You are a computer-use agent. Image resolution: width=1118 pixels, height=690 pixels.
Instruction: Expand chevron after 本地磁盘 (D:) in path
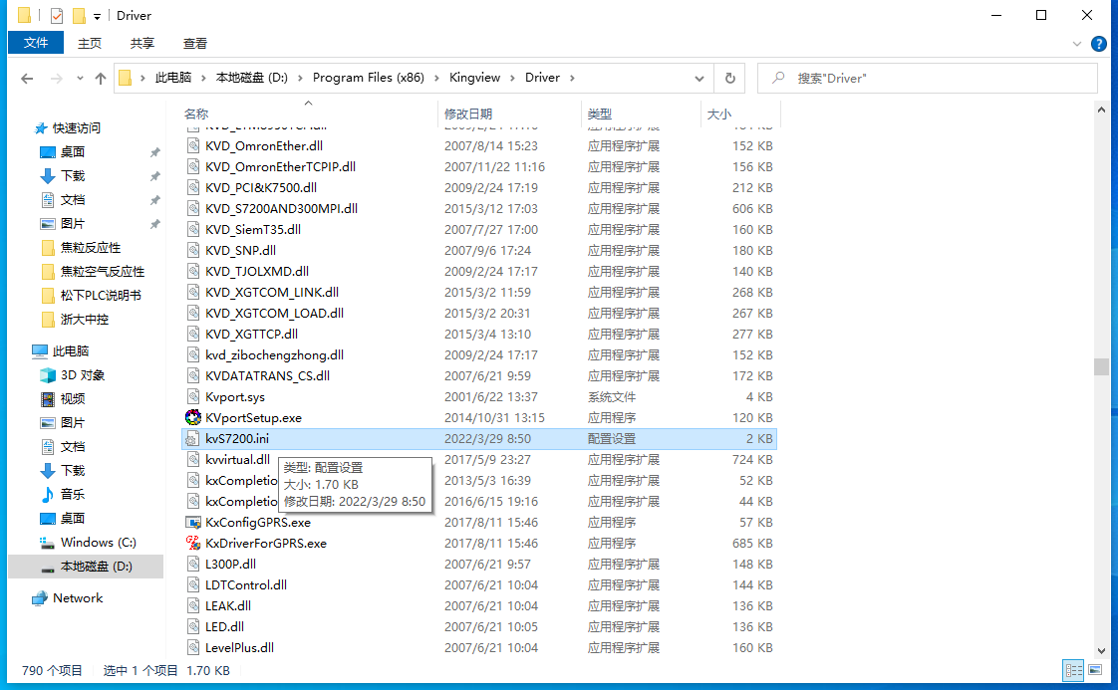click(x=300, y=78)
